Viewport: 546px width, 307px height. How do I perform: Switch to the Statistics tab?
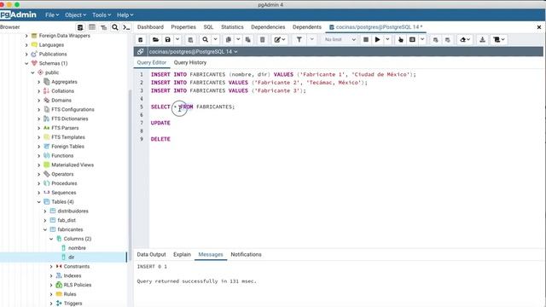(232, 27)
